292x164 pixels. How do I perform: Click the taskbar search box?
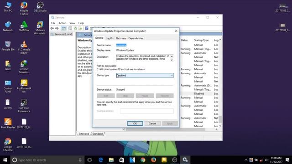click(x=47, y=160)
